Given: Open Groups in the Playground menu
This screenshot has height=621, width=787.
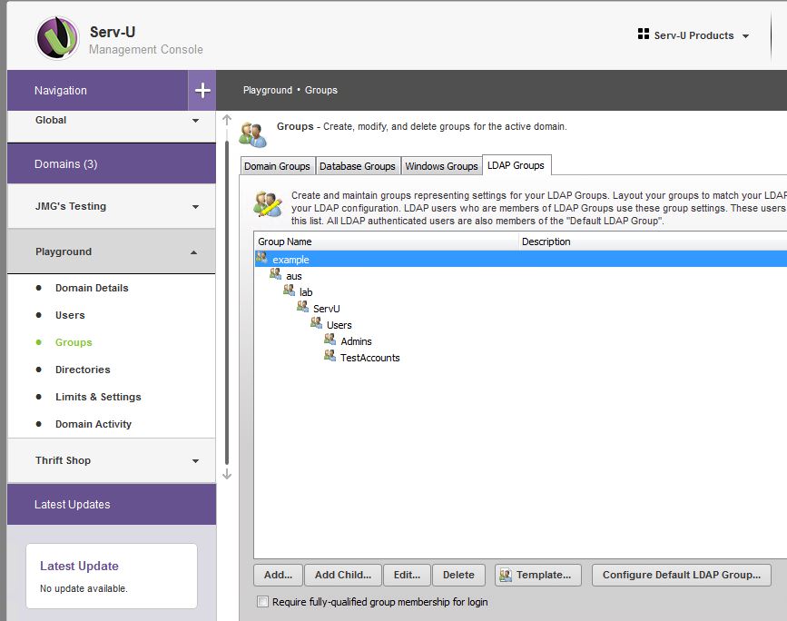Looking at the screenshot, I should click(74, 342).
